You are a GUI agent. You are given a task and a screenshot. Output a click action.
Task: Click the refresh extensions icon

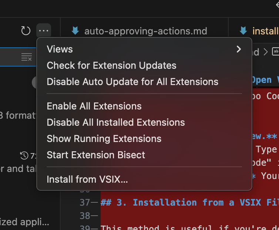pos(26,31)
